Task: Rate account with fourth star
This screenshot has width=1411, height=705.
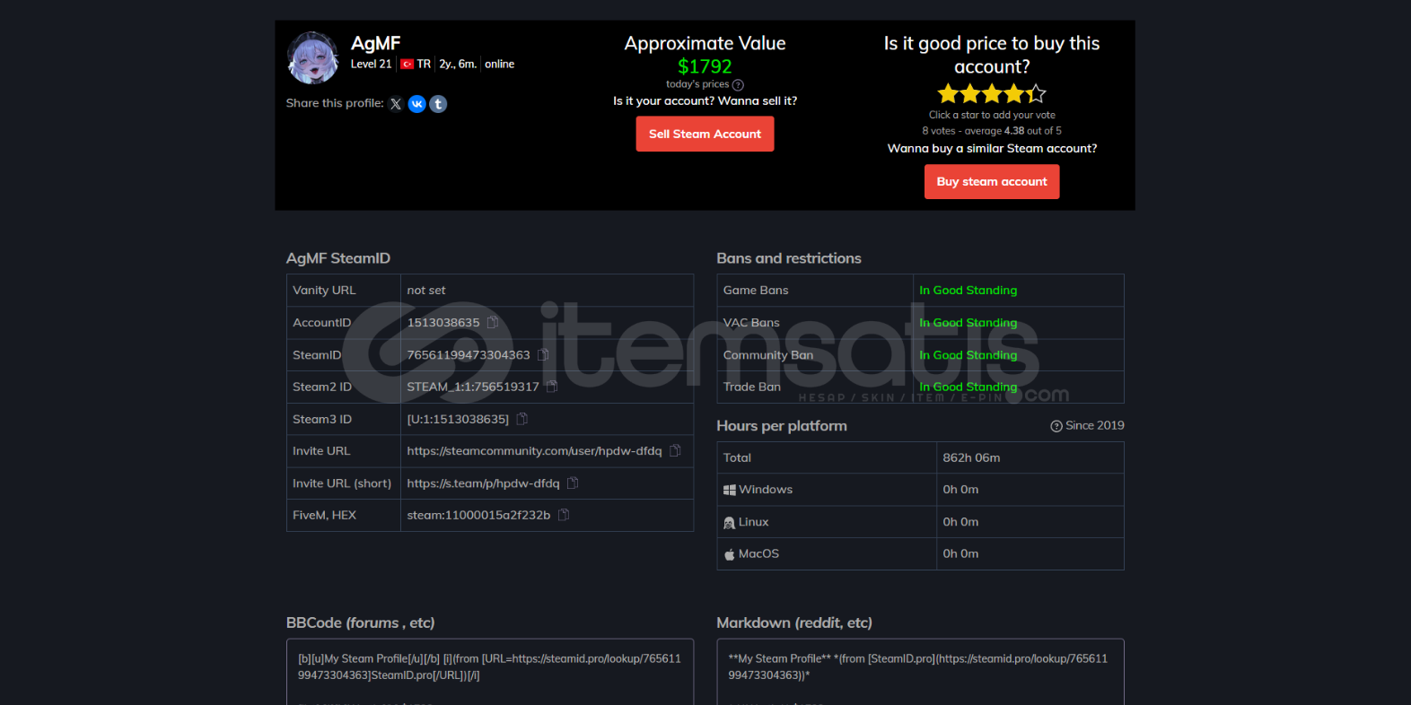Action: tap(1014, 93)
